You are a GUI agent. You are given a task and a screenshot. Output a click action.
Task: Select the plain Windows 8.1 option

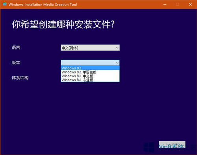pos(90,68)
